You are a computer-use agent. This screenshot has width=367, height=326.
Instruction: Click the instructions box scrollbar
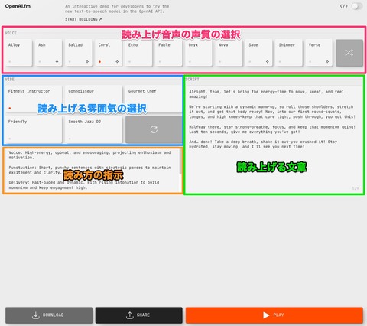181,161
